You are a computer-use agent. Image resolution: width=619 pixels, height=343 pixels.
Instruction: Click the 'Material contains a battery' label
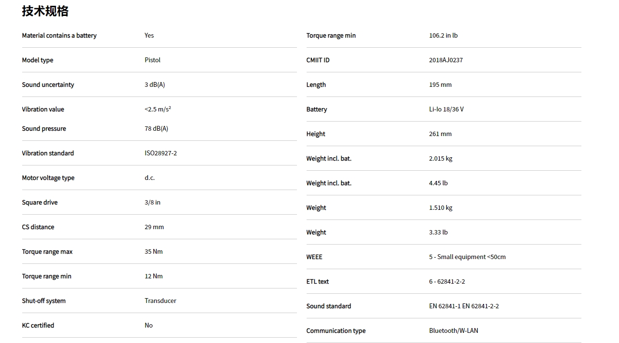click(59, 36)
